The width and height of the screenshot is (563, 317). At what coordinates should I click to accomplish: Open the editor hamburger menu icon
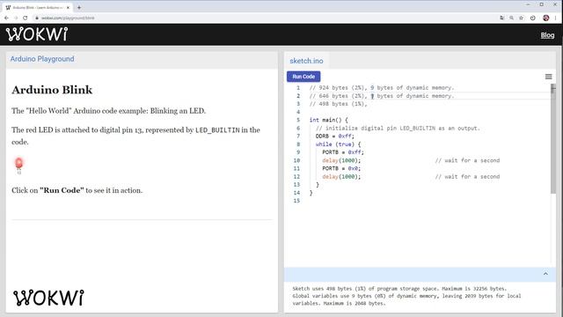point(548,77)
